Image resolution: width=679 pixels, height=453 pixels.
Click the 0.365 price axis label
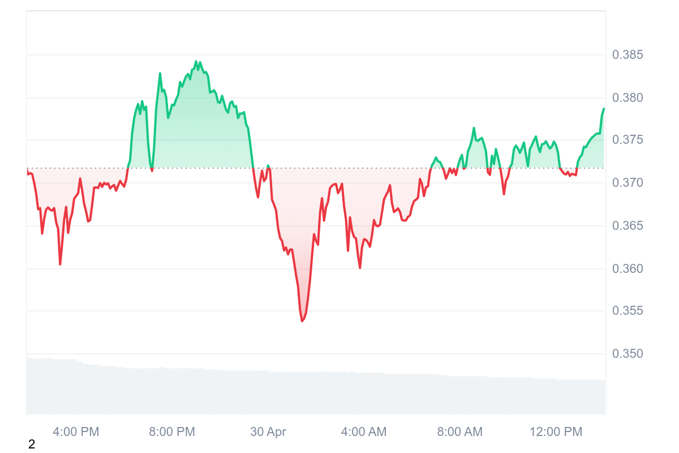point(628,226)
